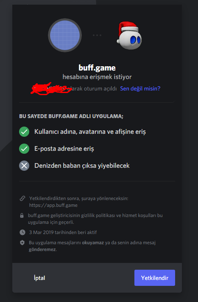Click the shield icon beside messages notice
This screenshot has width=198, height=302.
tap(22, 243)
